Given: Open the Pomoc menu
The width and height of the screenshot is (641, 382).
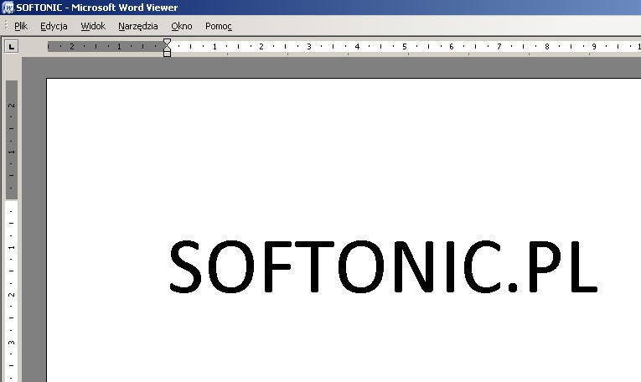Looking at the screenshot, I should pyautogui.click(x=219, y=26).
